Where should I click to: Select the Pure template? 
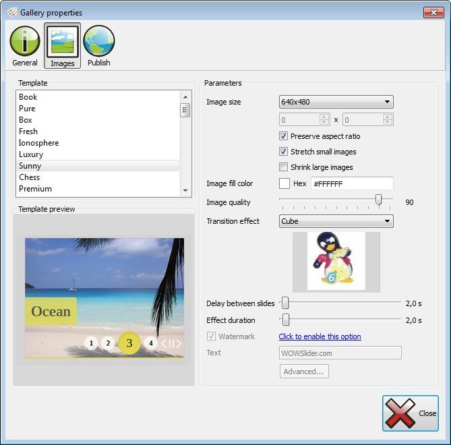click(98, 109)
